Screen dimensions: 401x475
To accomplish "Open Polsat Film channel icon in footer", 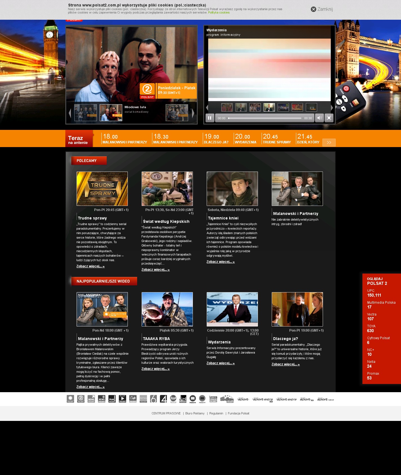I will (112, 399).
